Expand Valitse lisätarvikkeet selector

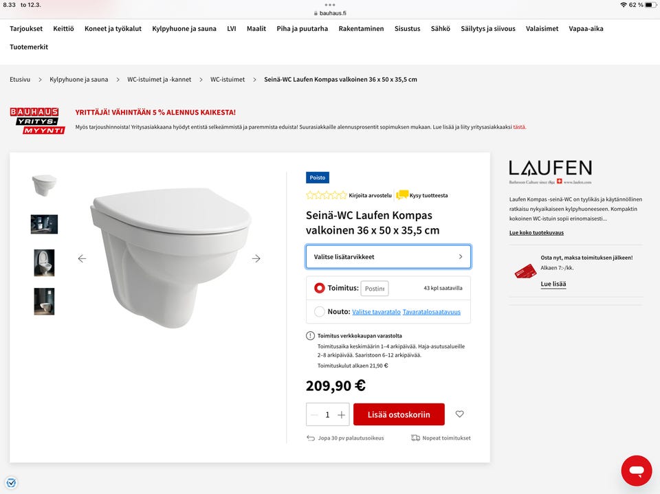388,257
